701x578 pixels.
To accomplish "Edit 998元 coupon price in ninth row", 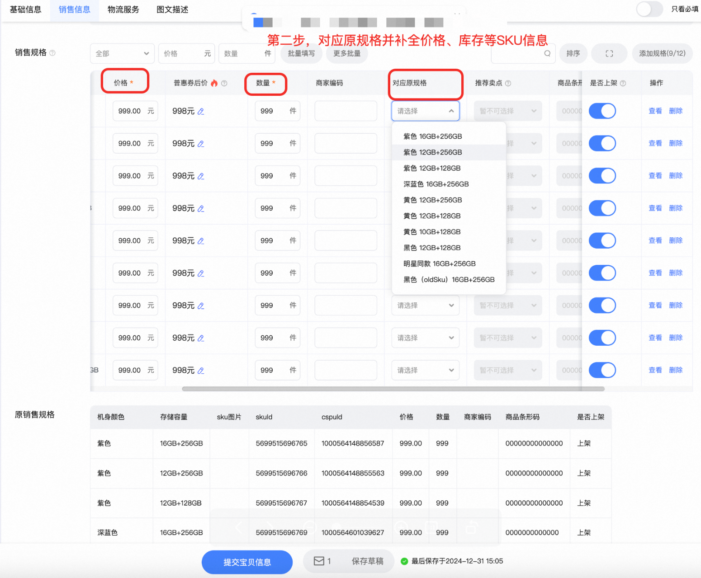I will pyautogui.click(x=201, y=371).
